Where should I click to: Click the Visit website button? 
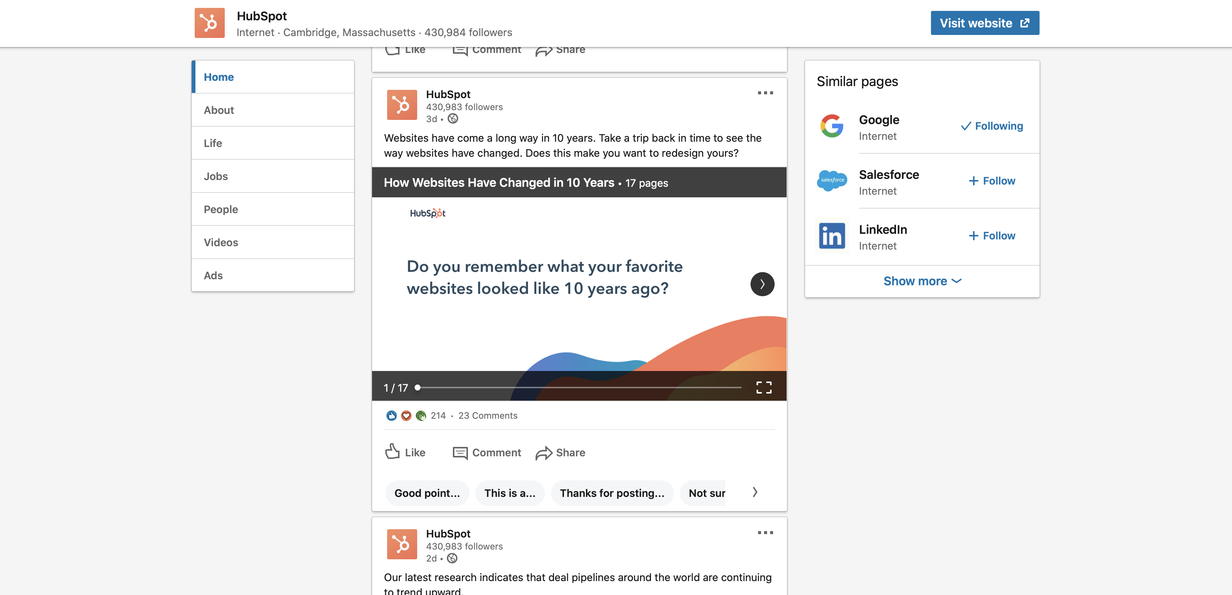(x=985, y=23)
